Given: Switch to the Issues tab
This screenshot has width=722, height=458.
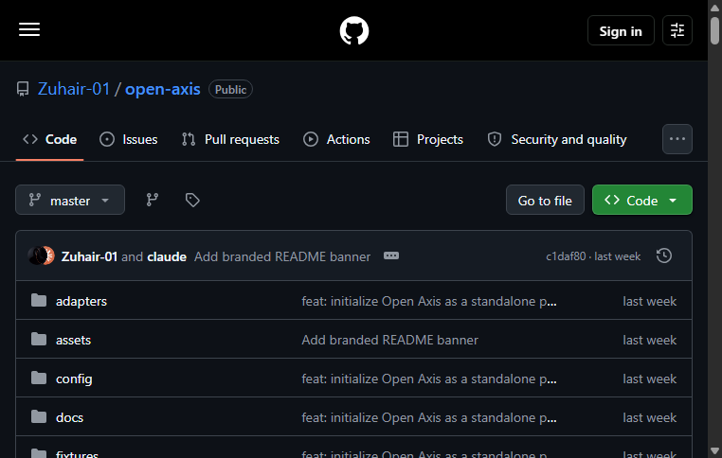Looking at the screenshot, I should [129, 139].
